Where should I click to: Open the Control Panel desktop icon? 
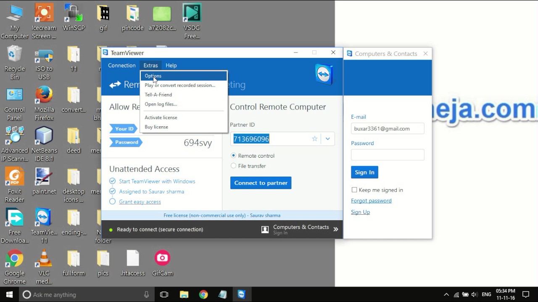click(15, 104)
